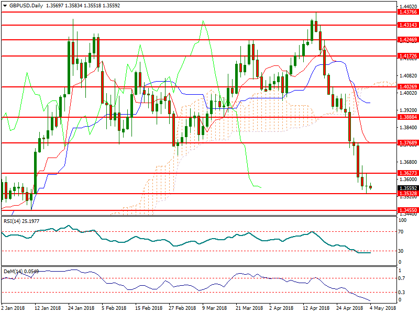Viewport: 419px width, 314px height.
Task: Click the 1.34550 lowest level label
Action: (x=408, y=210)
